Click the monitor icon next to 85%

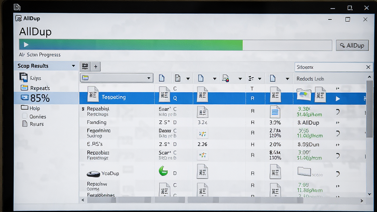(24, 98)
